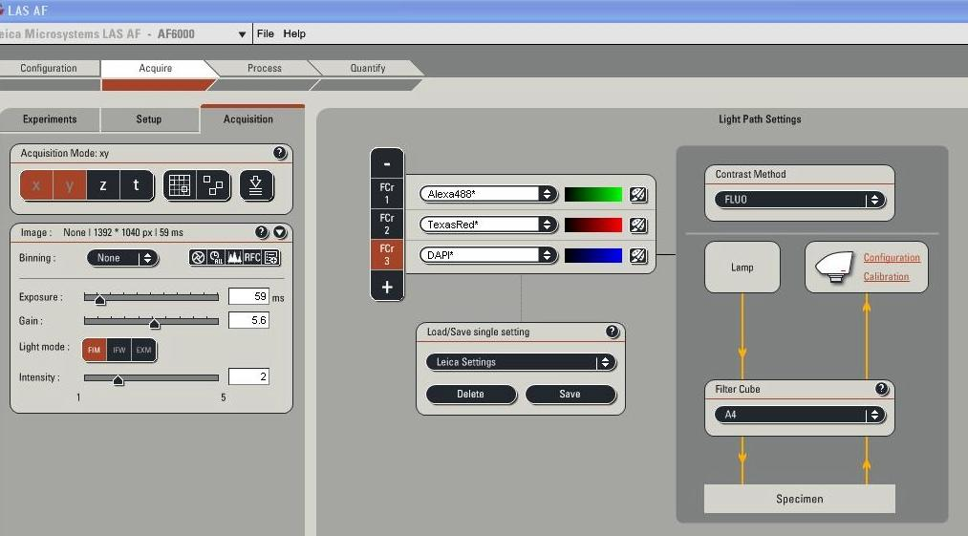
Task: Open the Leica Settings dropdown
Action: pyautogui.click(x=521, y=362)
